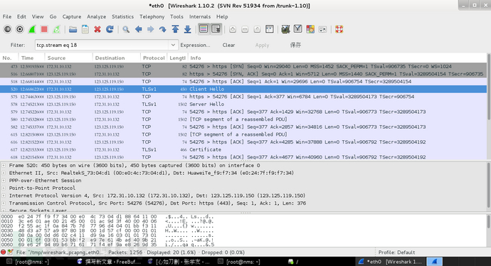The image size is (491, 266).
Task: Expand Internet Protocol Version 4 node
Action: 4,196
